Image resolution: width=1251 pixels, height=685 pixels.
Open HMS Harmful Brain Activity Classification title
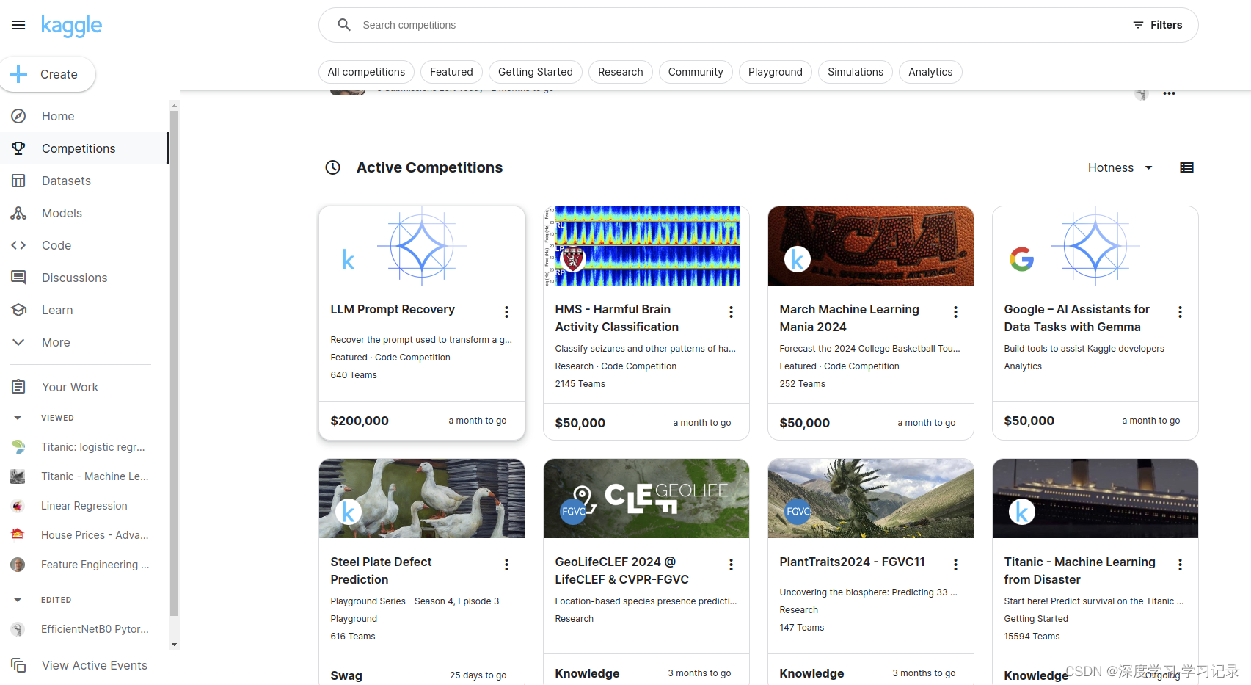[x=617, y=318]
